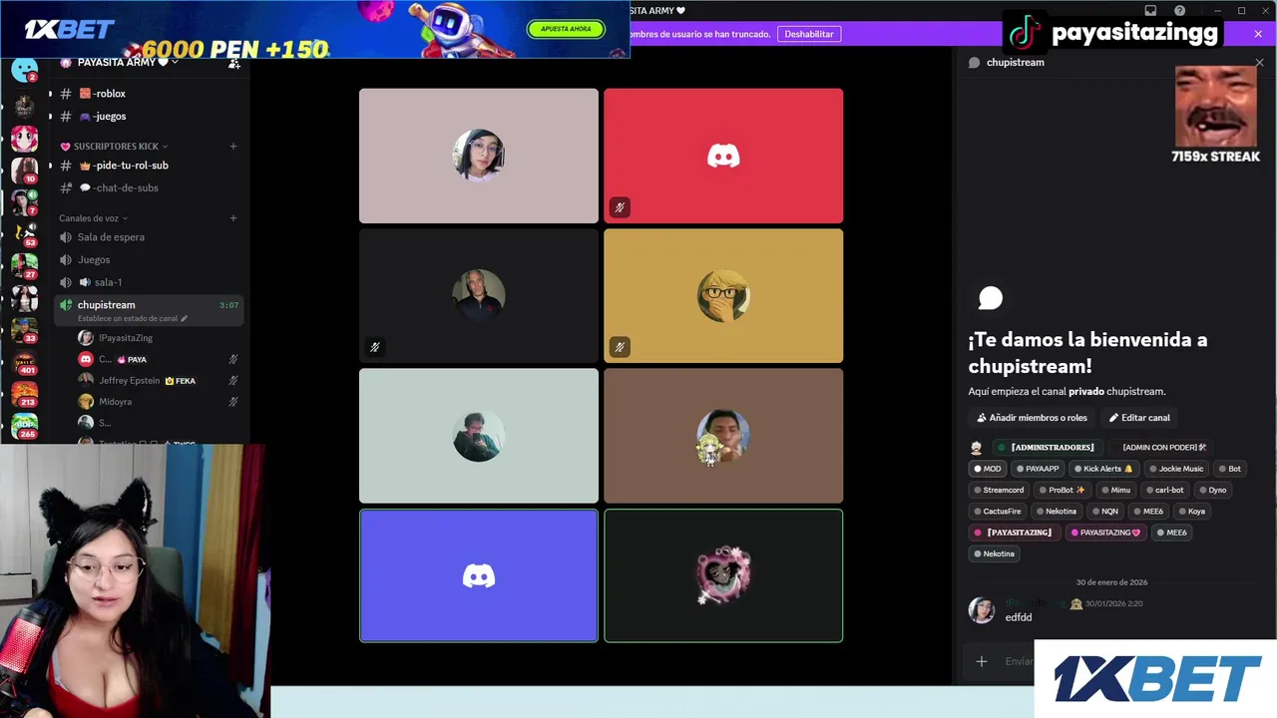Image resolution: width=1277 pixels, height=718 pixels.
Task: Click the MOD role chip
Action: tap(988, 469)
